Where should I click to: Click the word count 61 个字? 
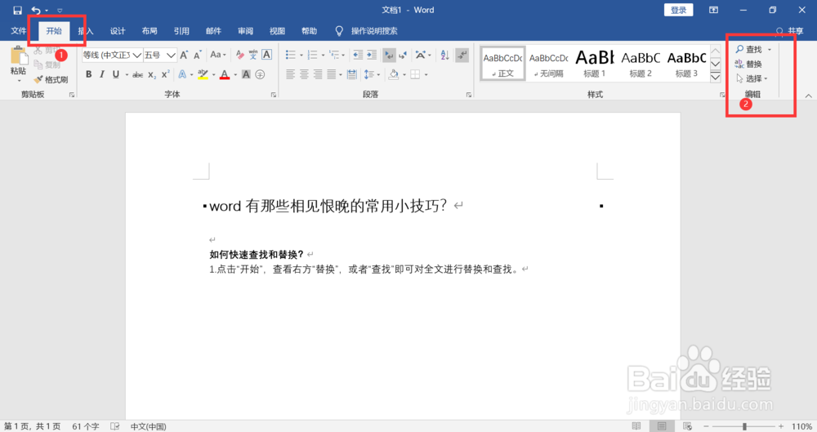pyautogui.click(x=86, y=426)
